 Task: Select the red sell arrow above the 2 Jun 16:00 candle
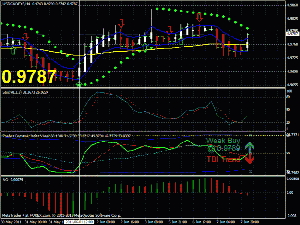[121, 24]
